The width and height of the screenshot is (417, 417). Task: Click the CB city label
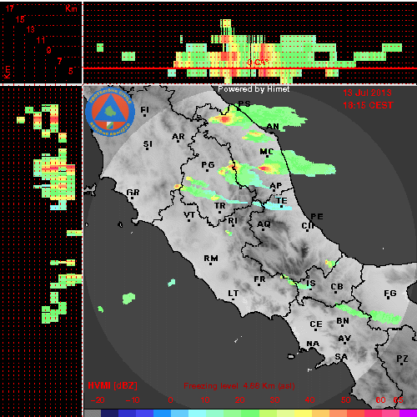(337, 287)
